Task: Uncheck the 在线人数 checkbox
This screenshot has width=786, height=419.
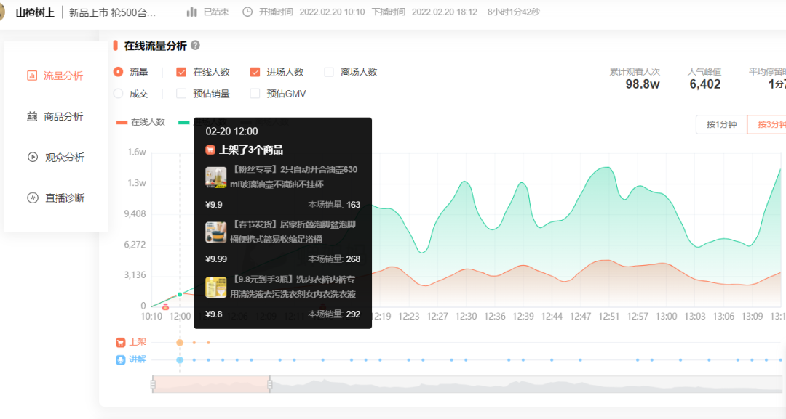Action: [x=181, y=72]
